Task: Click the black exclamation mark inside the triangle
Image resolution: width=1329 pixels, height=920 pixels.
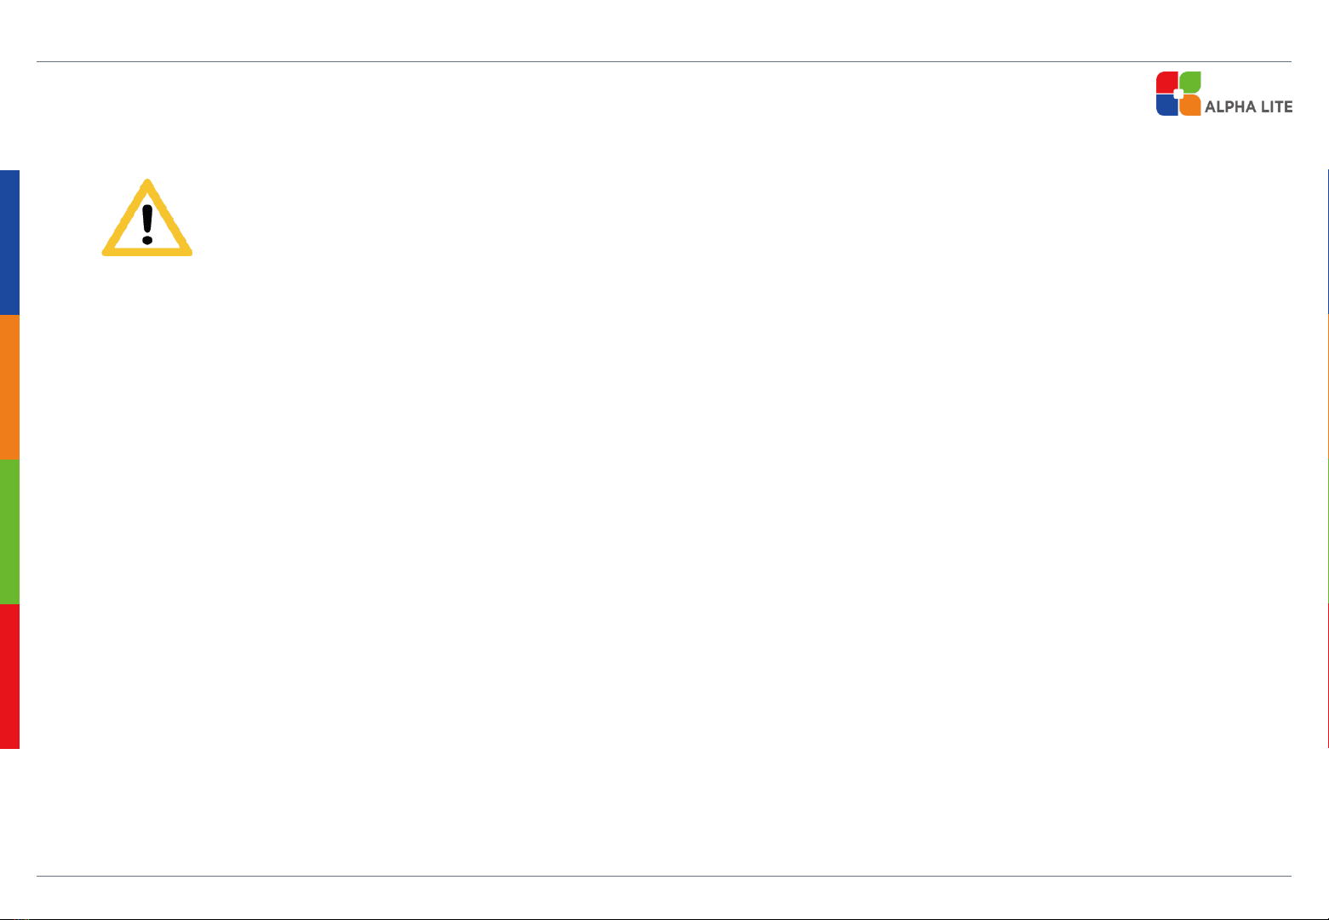Action: pos(147,224)
